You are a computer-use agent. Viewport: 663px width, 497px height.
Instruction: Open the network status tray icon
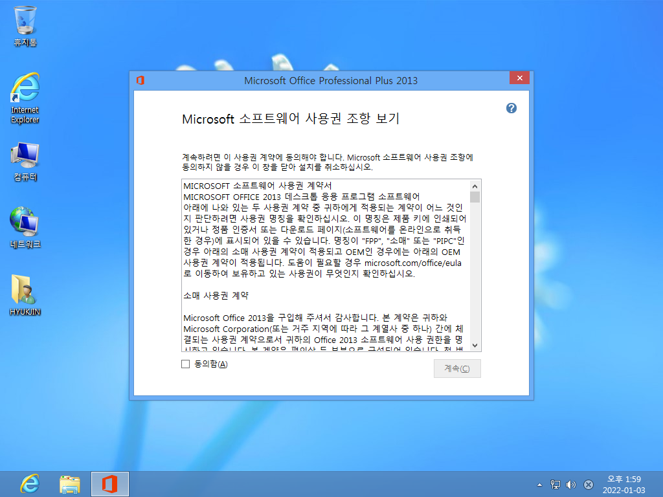tap(555, 485)
